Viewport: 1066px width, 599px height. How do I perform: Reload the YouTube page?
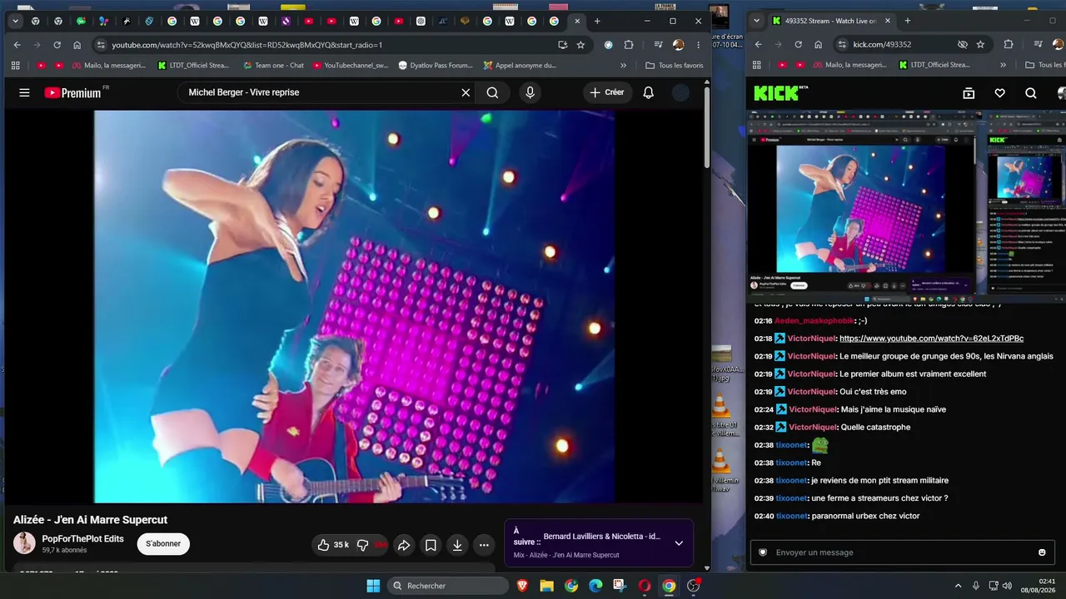57,45
